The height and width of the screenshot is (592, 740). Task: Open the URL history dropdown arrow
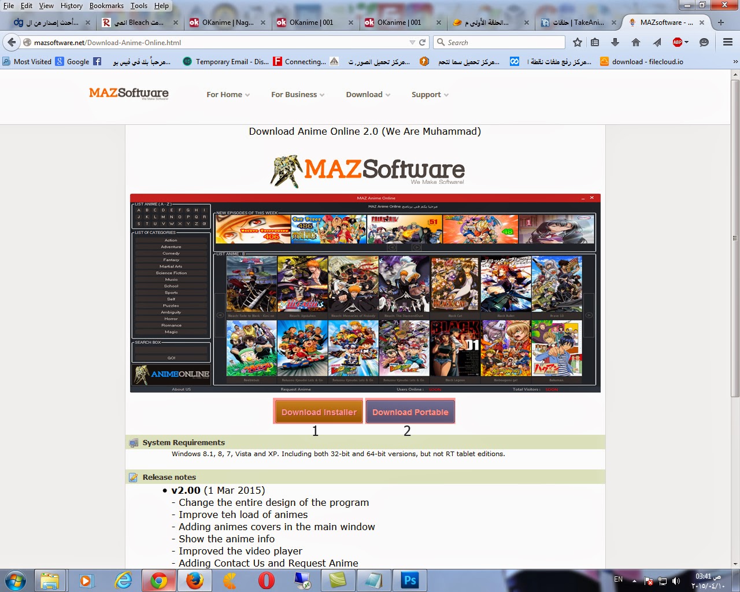[x=412, y=42]
